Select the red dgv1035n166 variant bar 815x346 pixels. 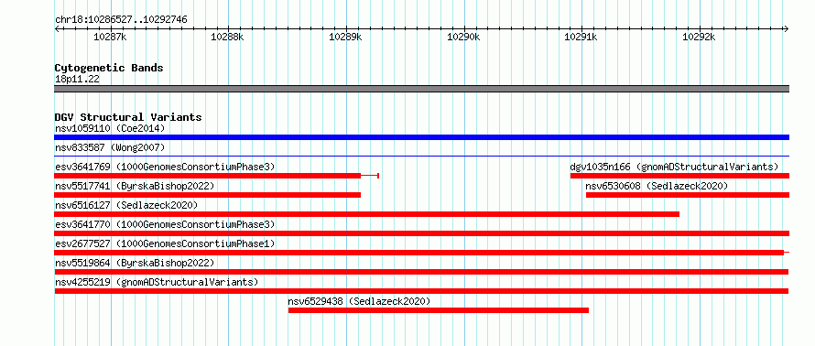click(x=679, y=176)
